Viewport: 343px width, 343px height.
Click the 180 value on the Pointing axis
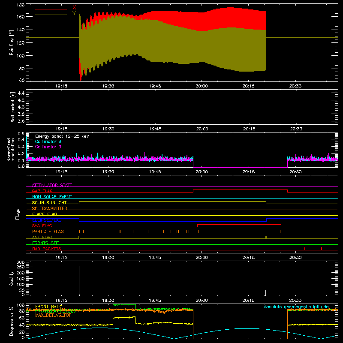[21, 5]
